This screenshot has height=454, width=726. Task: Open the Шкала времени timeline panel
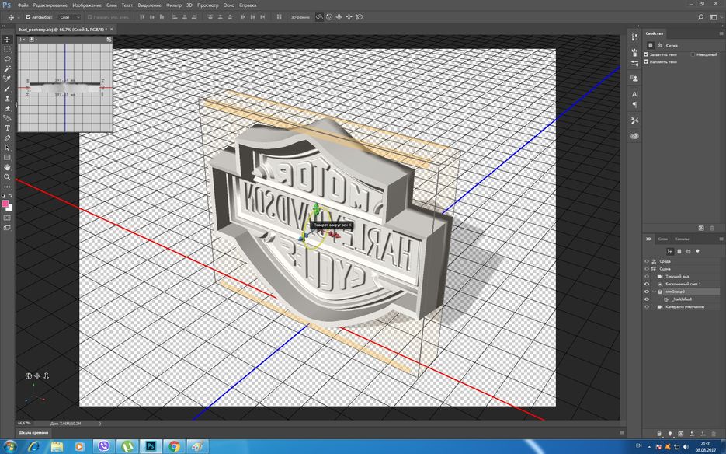[33, 433]
